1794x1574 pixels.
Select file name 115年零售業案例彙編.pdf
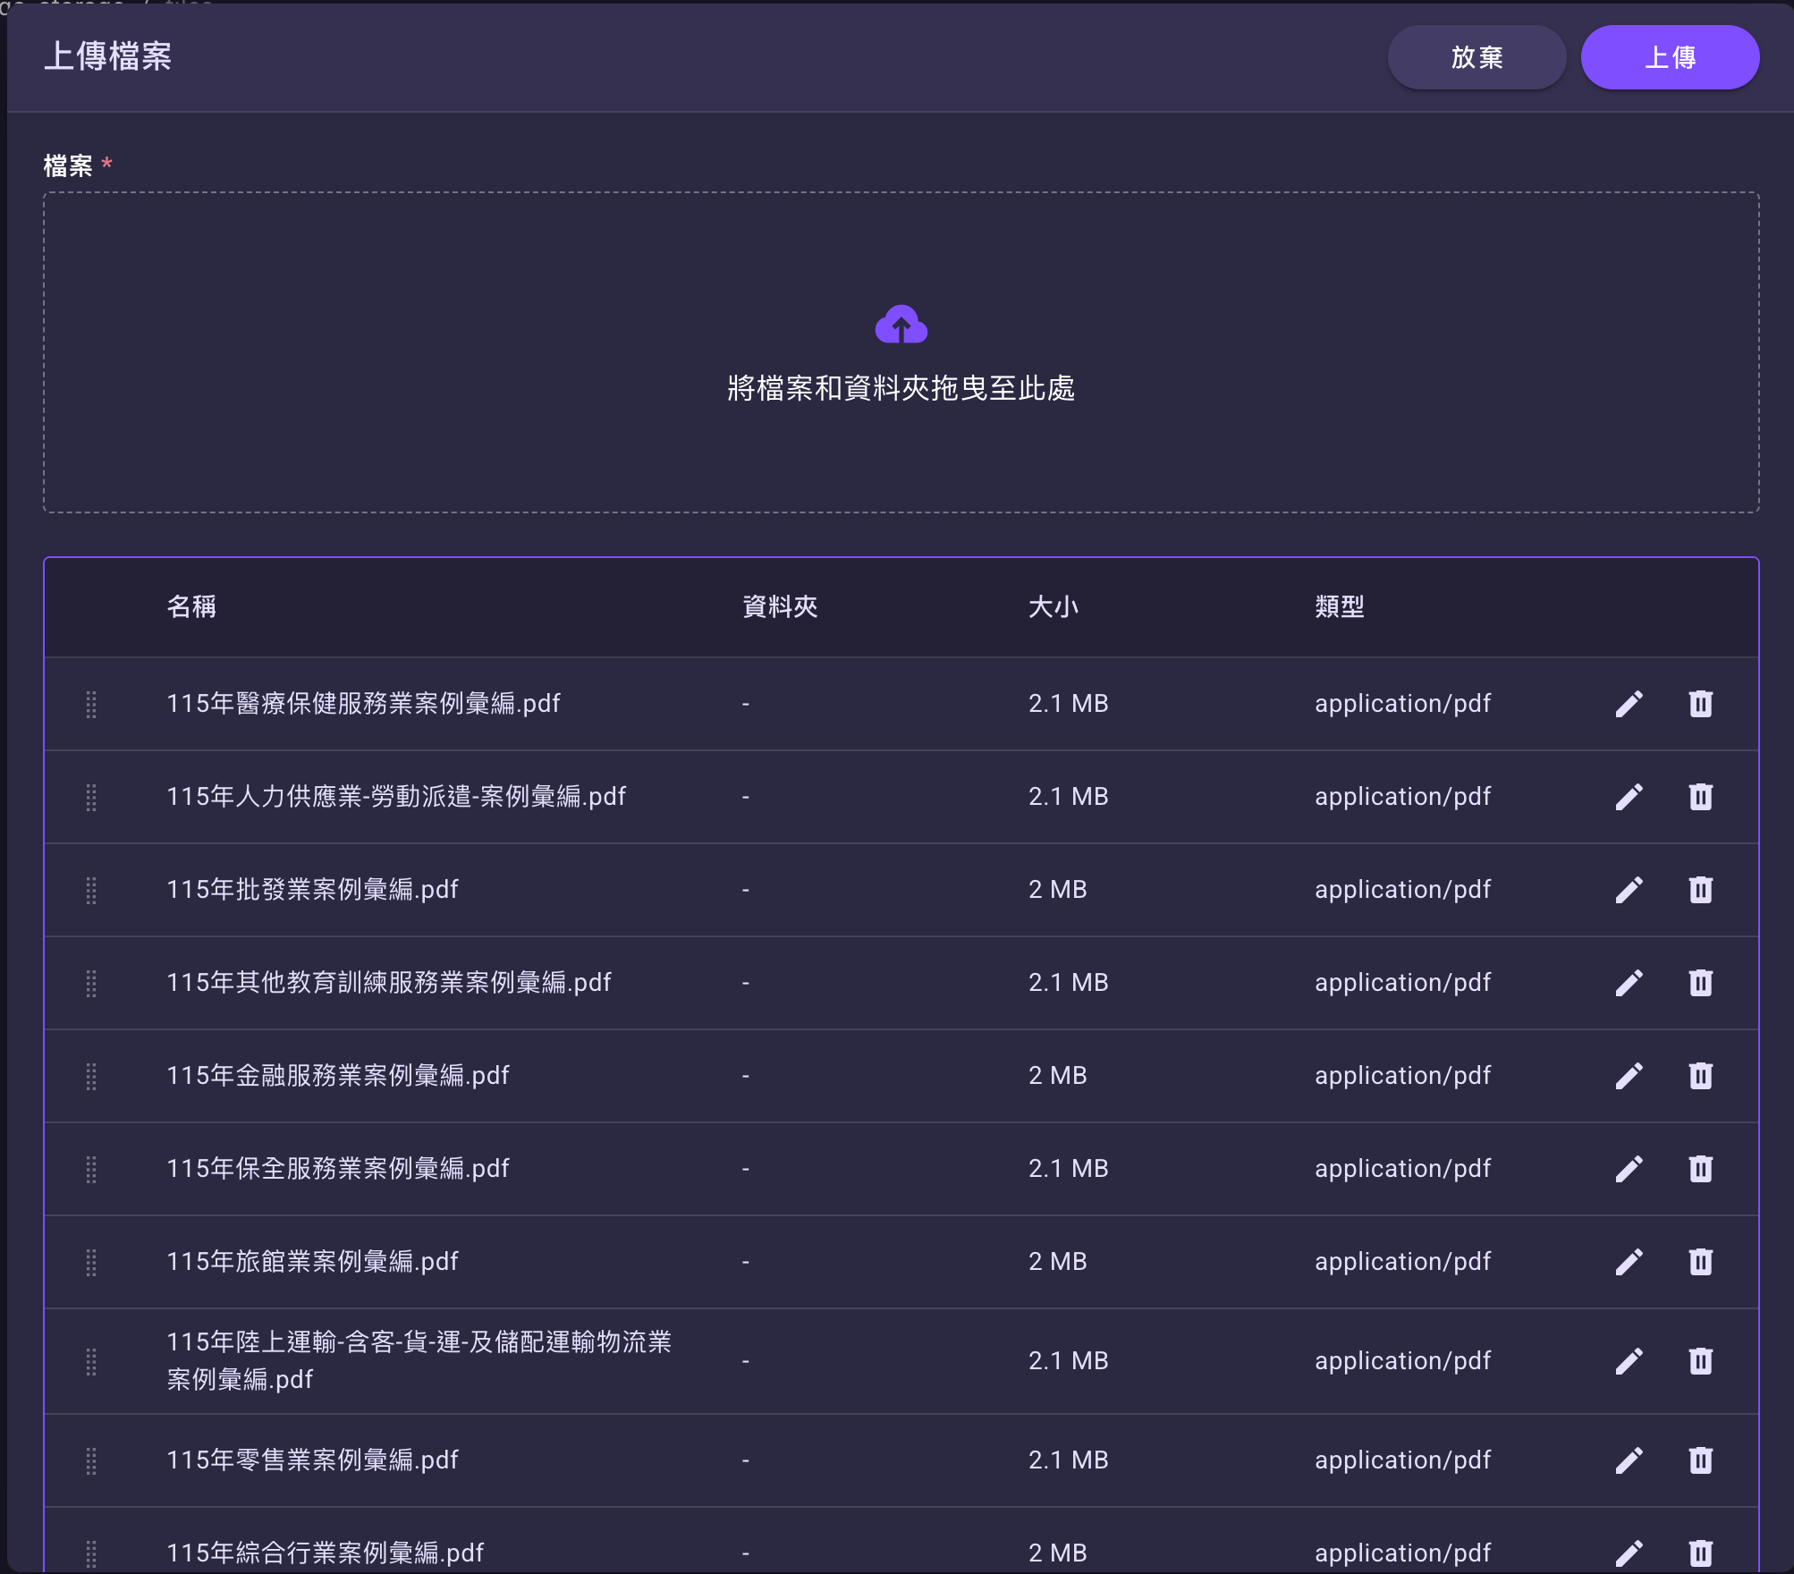click(x=312, y=1460)
